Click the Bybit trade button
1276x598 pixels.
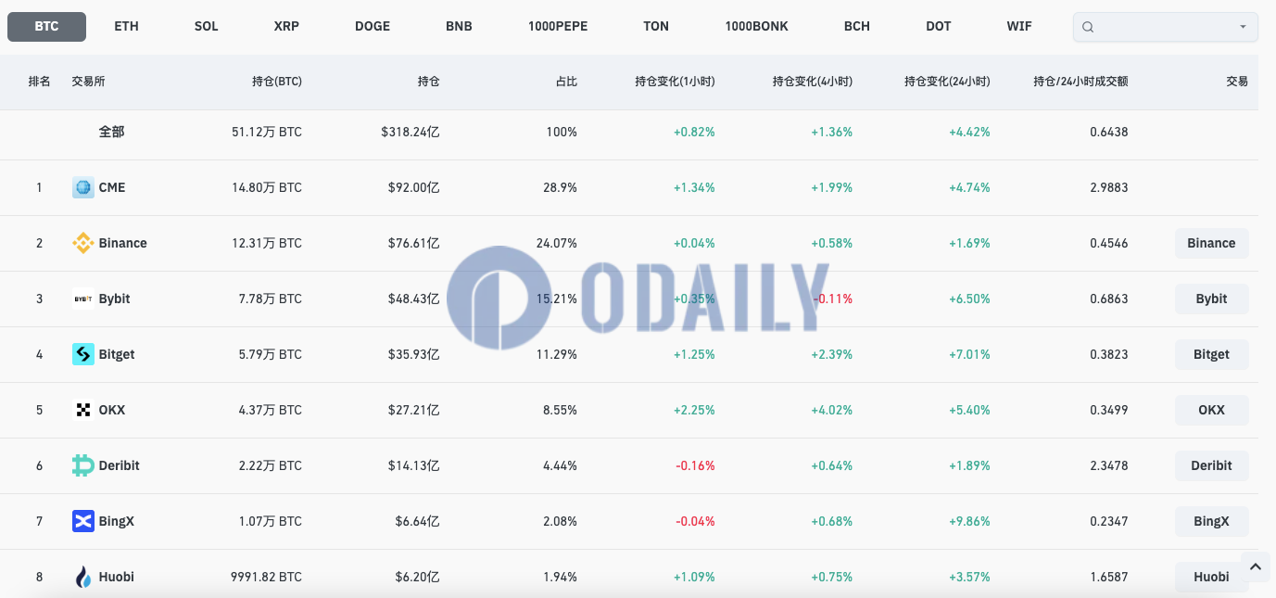1212,299
